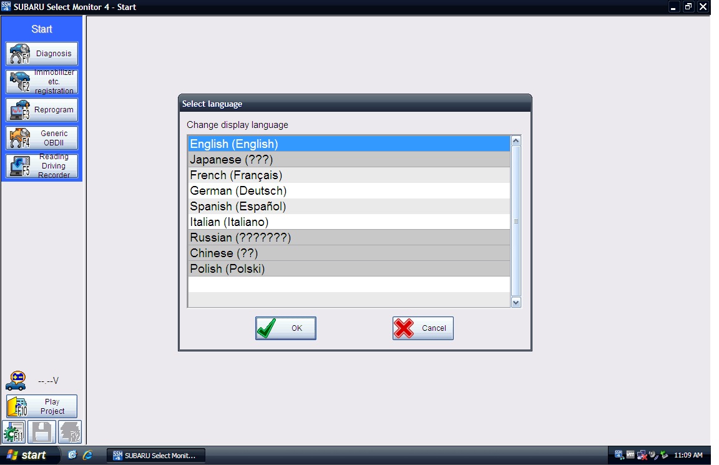
Task: Click the floppy disk save icon
Action: tap(42, 432)
